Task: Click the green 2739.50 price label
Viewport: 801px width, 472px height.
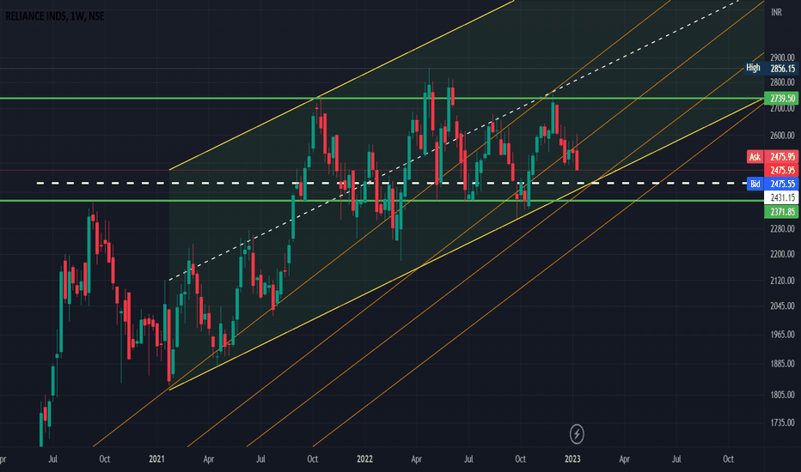Action: point(781,98)
